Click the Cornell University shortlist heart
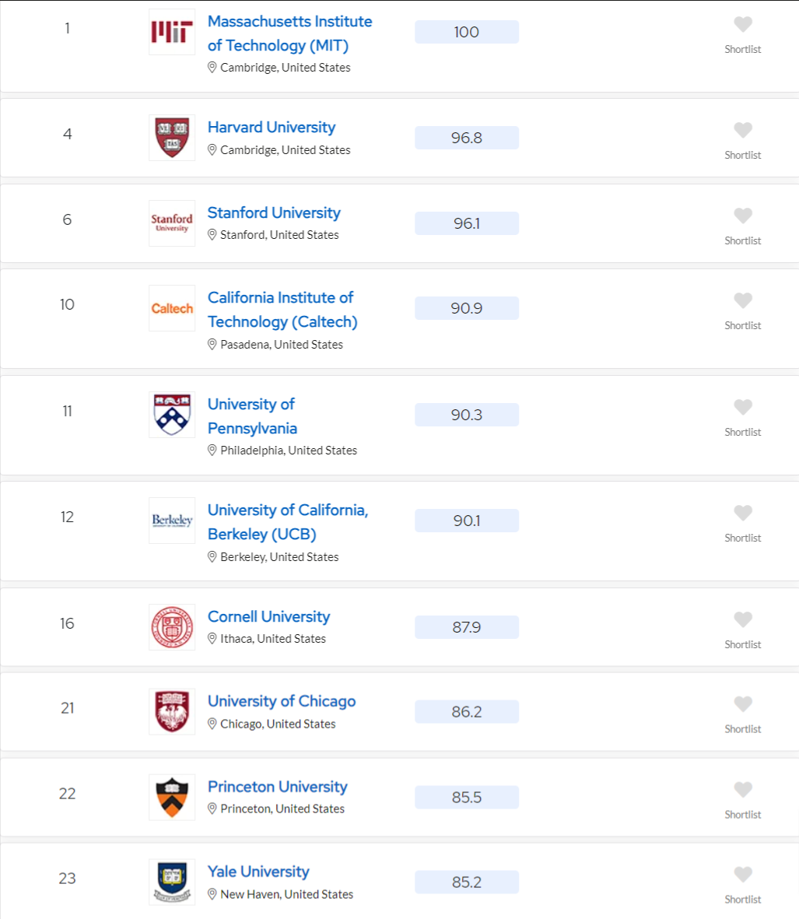This screenshot has height=919, width=799. (743, 619)
